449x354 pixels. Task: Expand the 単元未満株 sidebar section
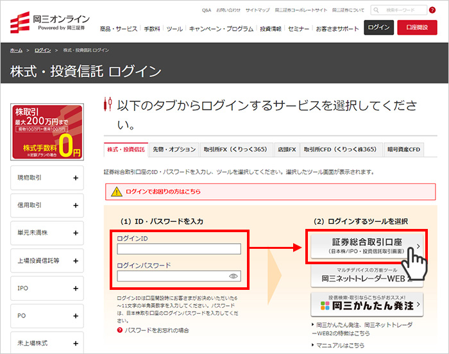[47, 233]
